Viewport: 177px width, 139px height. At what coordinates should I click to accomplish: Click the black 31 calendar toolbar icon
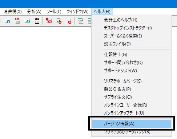coord(37,21)
